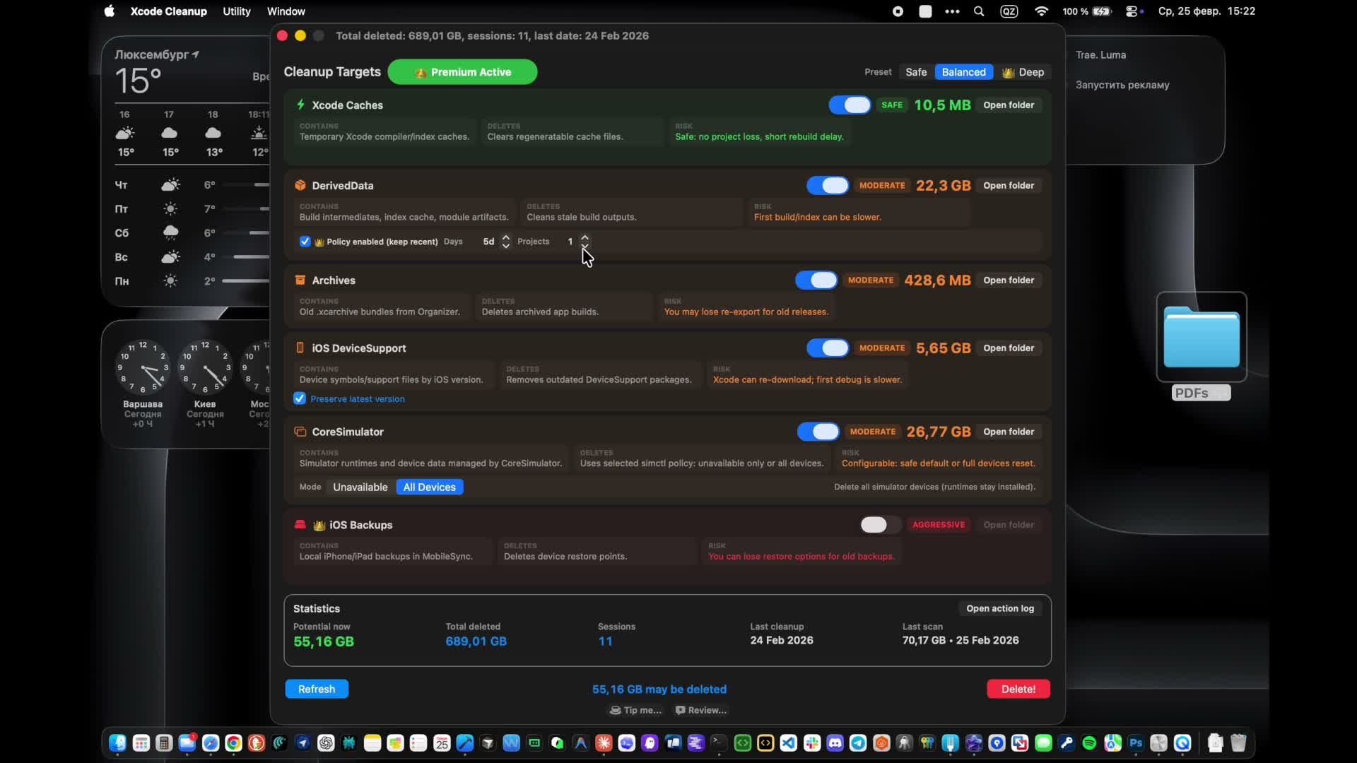
Task: Launch Visual Studio Code from the Dock
Action: point(789,743)
